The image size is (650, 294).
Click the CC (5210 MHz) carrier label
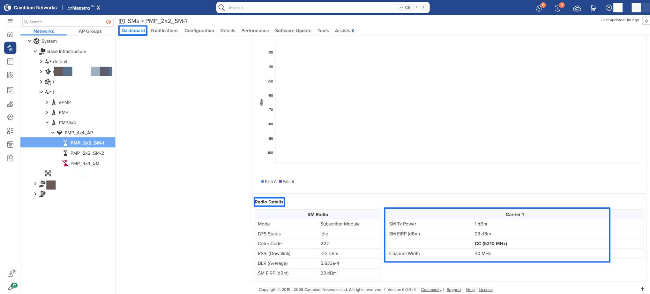pyautogui.click(x=491, y=243)
